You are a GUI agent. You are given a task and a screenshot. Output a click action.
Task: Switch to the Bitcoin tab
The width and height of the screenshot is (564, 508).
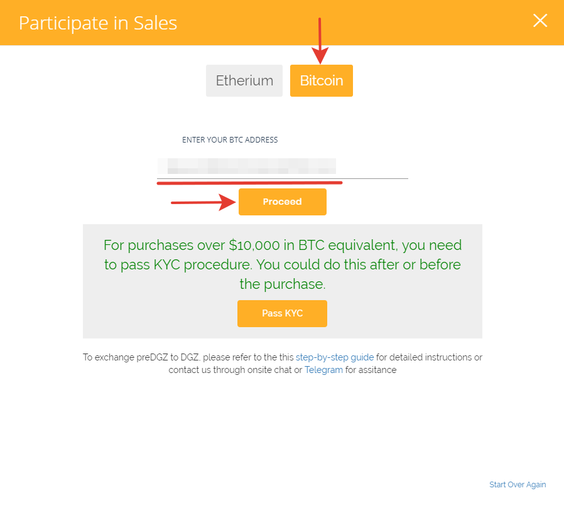(x=321, y=81)
